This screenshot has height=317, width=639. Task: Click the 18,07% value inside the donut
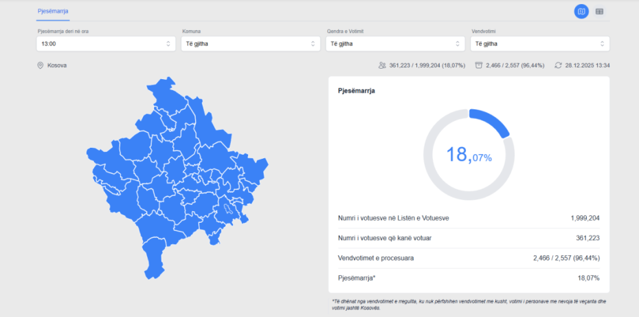click(x=469, y=155)
